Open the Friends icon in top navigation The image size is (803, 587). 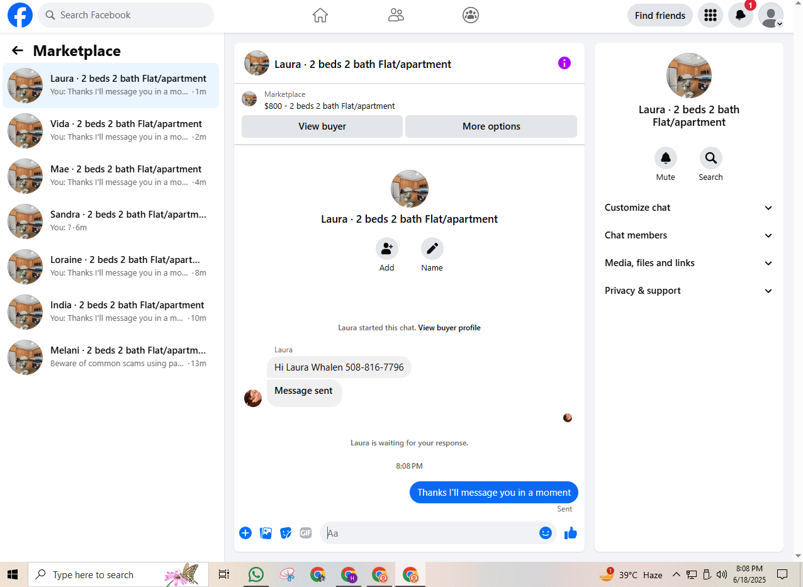coord(396,15)
